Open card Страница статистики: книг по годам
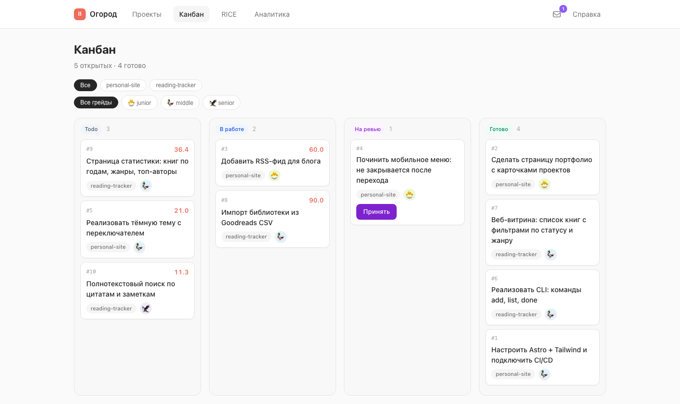680x404 pixels. pyautogui.click(x=137, y=168)
